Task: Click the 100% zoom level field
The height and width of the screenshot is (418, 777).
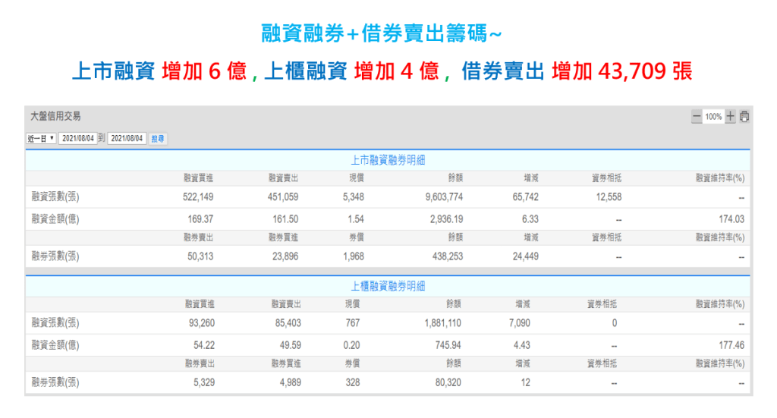Action: [x=713, y=117]
